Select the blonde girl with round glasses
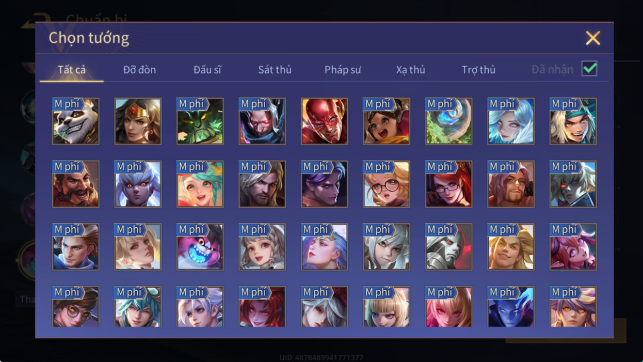The image size is (643, 362). coord(387,184)
